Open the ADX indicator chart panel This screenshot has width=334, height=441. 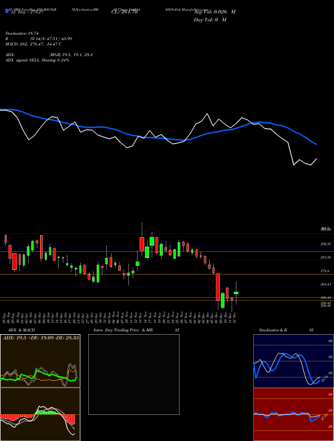pyautogui.click(x=40, y=361)
